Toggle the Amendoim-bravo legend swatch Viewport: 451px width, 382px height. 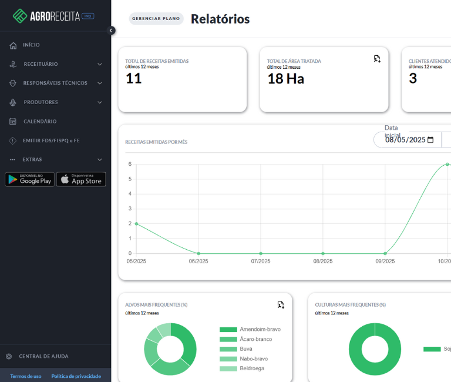228,330
